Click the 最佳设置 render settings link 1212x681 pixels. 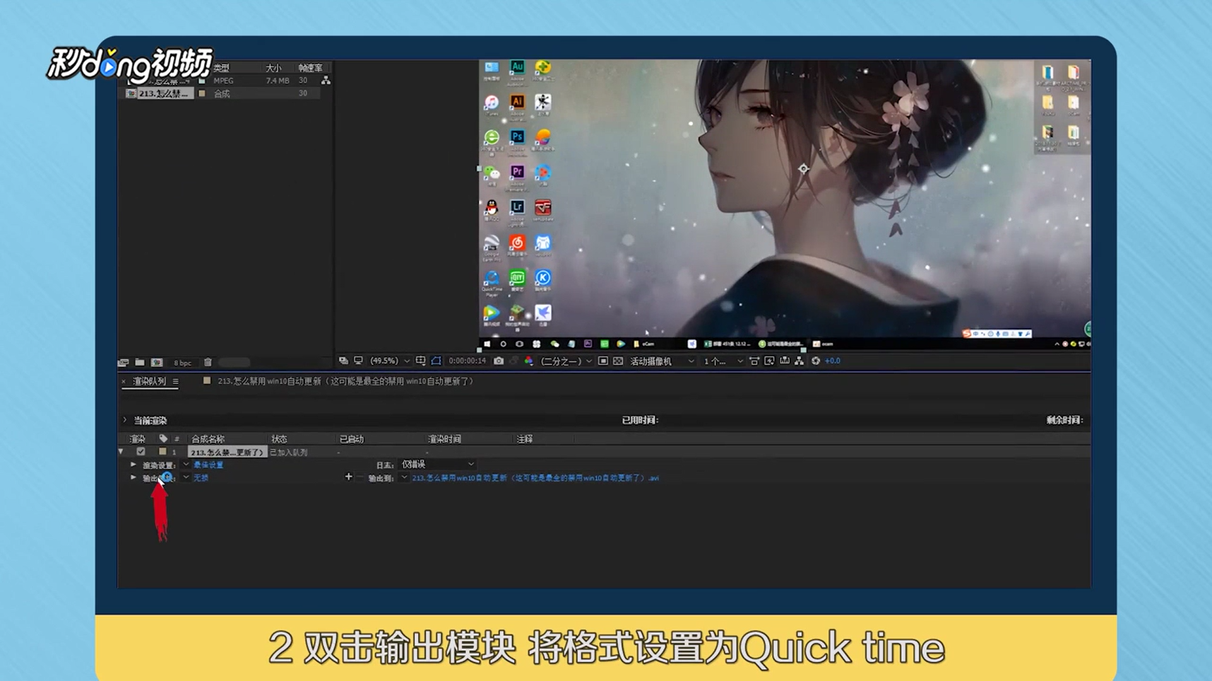[x=208, y=465]
